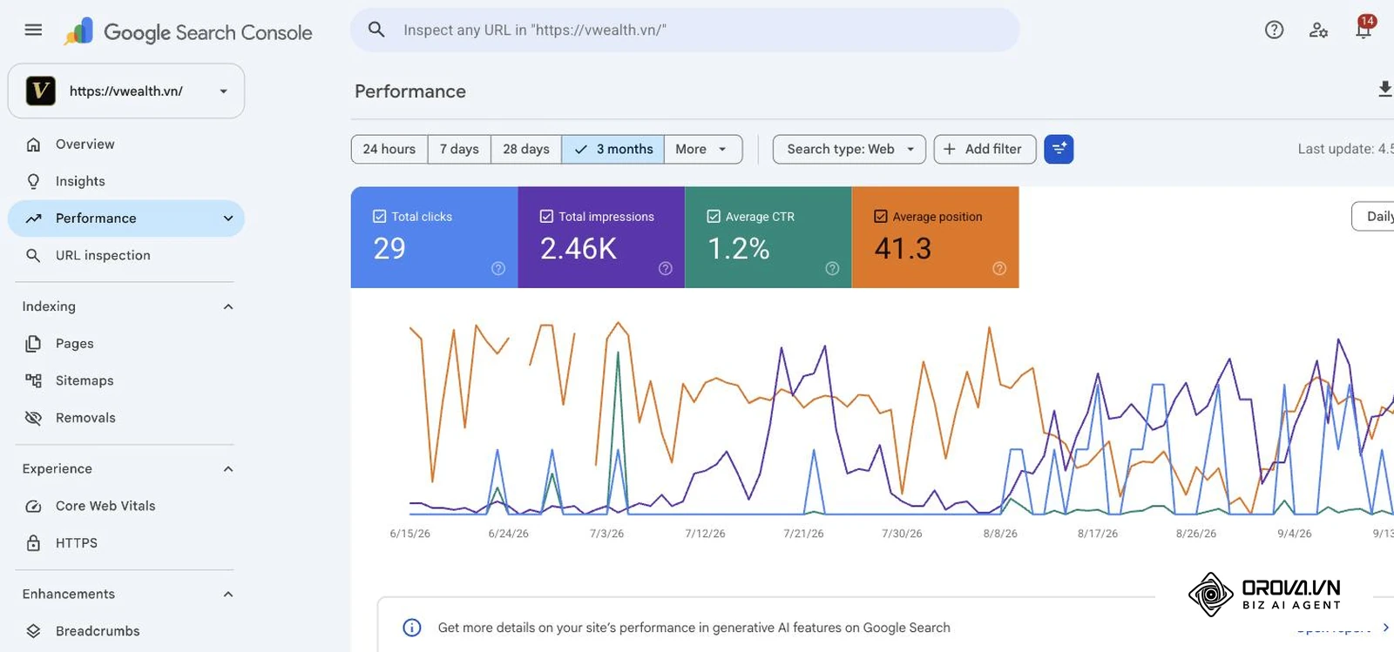Select the 7 days range
This screenshot has width=1394, height=652.
point(459,149)
